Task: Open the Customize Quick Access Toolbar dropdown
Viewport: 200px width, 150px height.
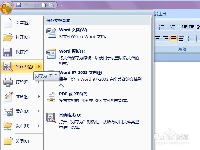Action: [x=61, y=5]
